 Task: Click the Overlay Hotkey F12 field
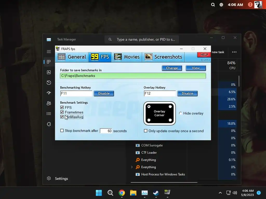[160, 93]
